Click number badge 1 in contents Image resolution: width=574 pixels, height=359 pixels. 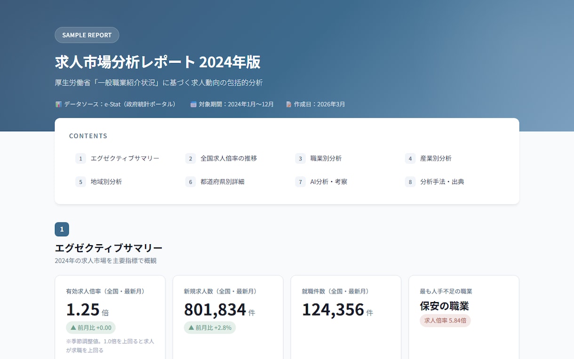coord(80,159)
